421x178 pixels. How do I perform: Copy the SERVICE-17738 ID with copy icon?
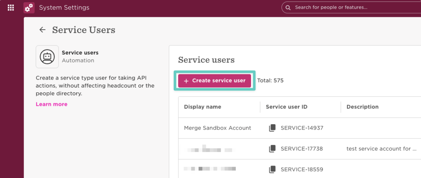pyautogui.click(x=272, y=149)
